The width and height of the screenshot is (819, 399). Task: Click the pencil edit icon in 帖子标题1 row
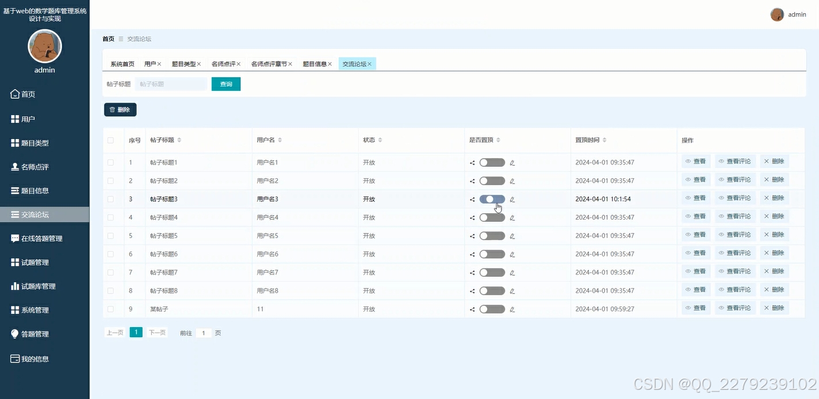(x=512, y=163)
